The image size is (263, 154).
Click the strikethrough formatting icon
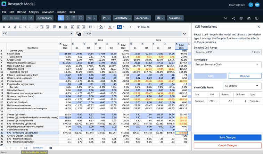[x=20, y=27]
